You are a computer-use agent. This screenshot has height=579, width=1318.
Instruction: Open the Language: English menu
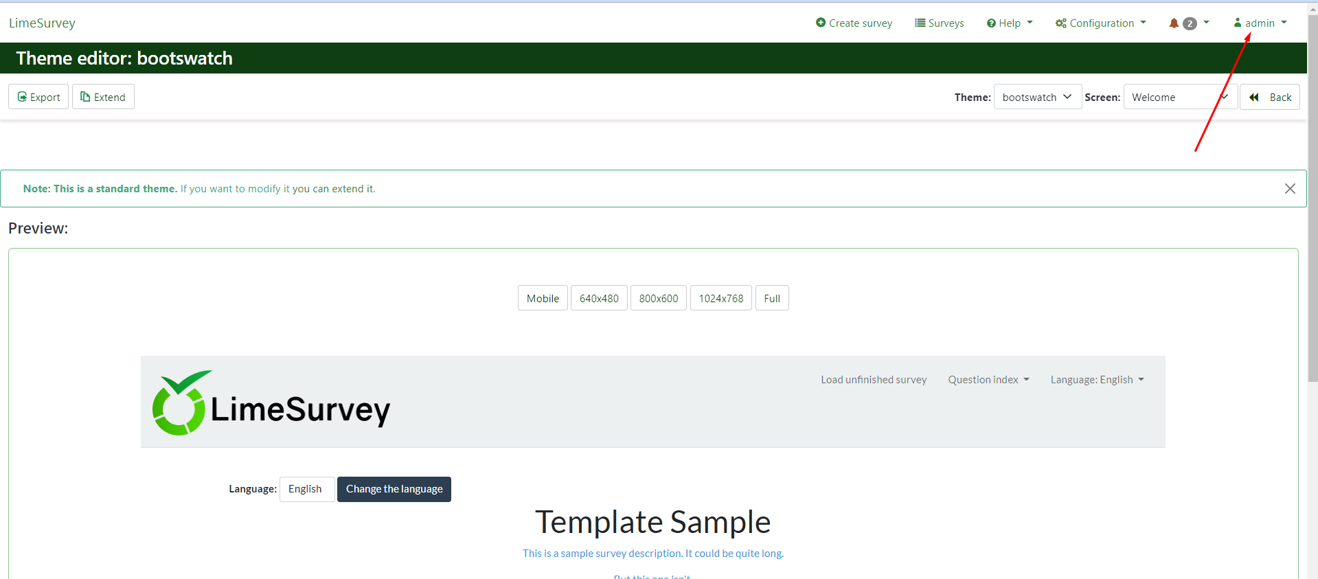pyautogui.click(x=1097, y=380)
